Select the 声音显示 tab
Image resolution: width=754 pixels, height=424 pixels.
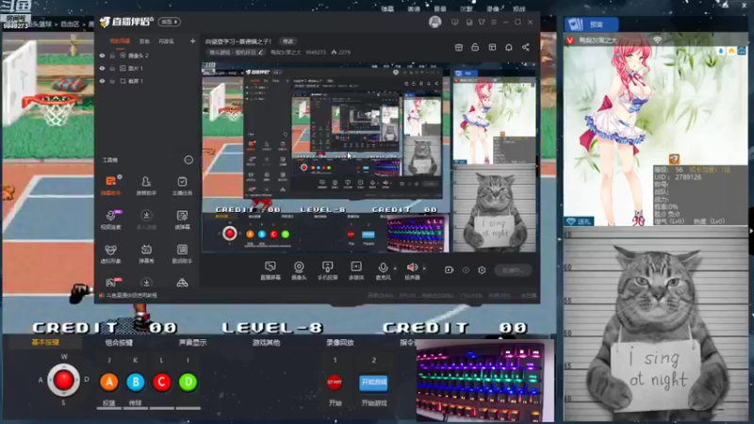click(x=193, y=343)
